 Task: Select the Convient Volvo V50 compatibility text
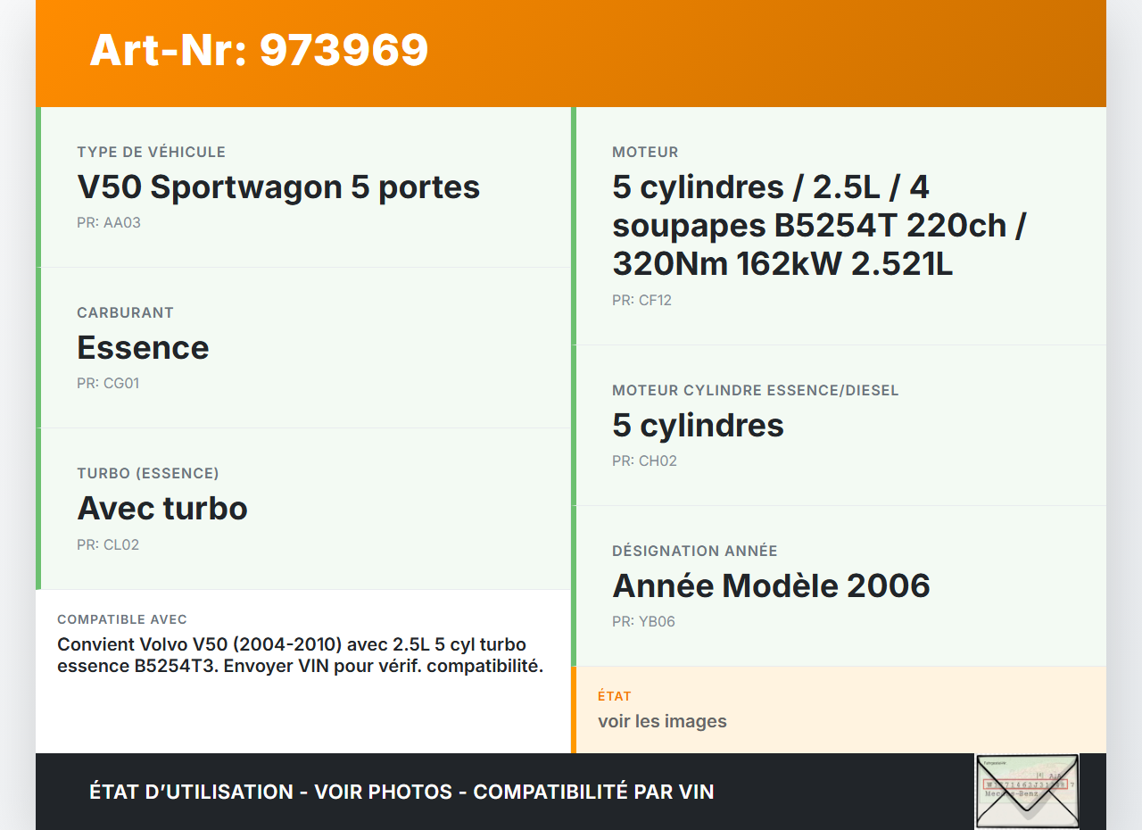tap(300, 655)
